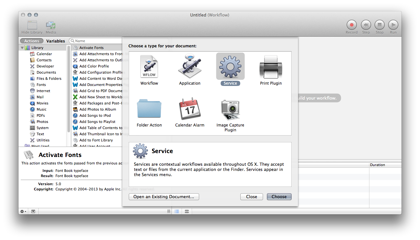Viewport: 420px width, 240px height.
Task: Switch to the Actions tab
Action: coord(31,41)
